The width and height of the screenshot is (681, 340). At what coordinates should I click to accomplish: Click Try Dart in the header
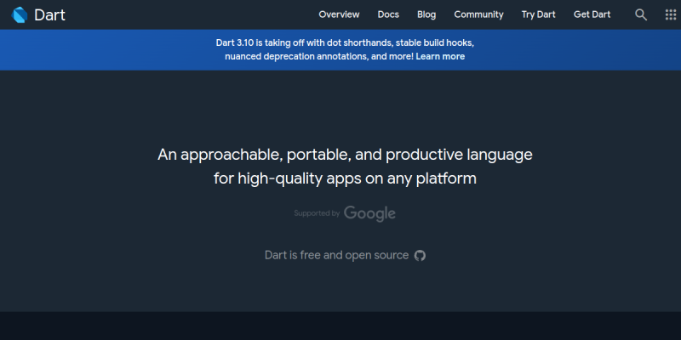tap(539, 14)
